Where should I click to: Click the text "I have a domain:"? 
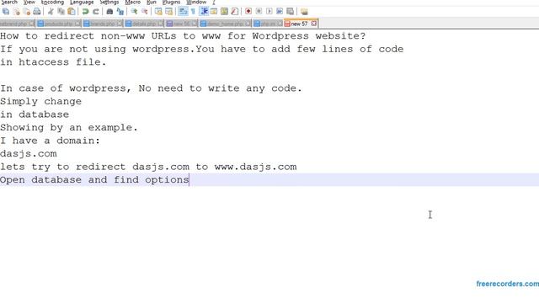pyautogui.click(x=51, y=141)
